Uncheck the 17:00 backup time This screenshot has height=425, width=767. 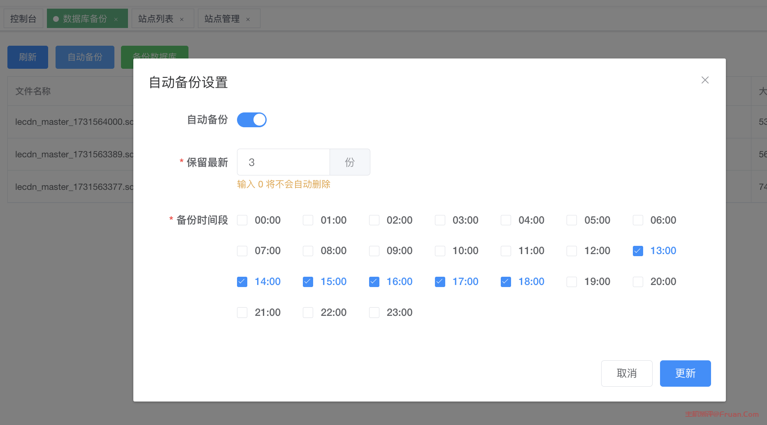coord(440,282)
